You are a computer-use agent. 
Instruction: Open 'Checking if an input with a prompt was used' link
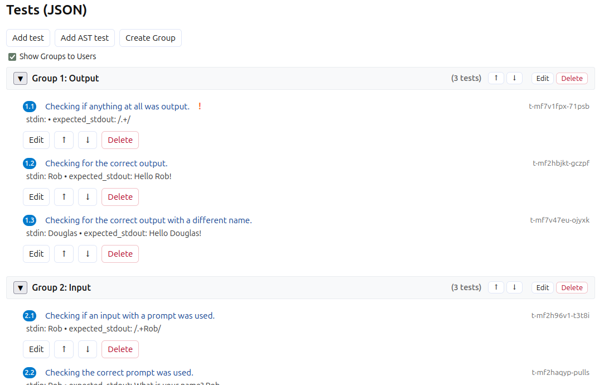tap(130, 316)
